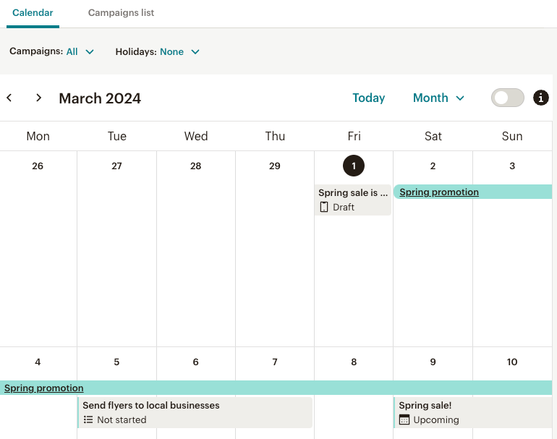Select the highlighted date 1 on Friday

pos(354,166)
